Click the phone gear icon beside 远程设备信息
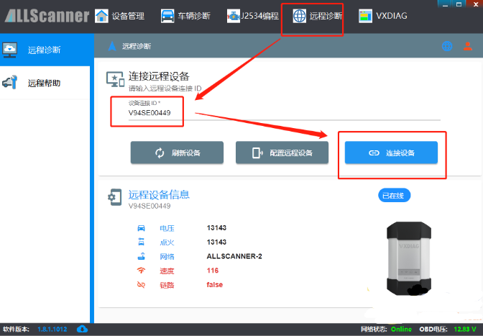483x336 pixels. click(x=114, y=197)
